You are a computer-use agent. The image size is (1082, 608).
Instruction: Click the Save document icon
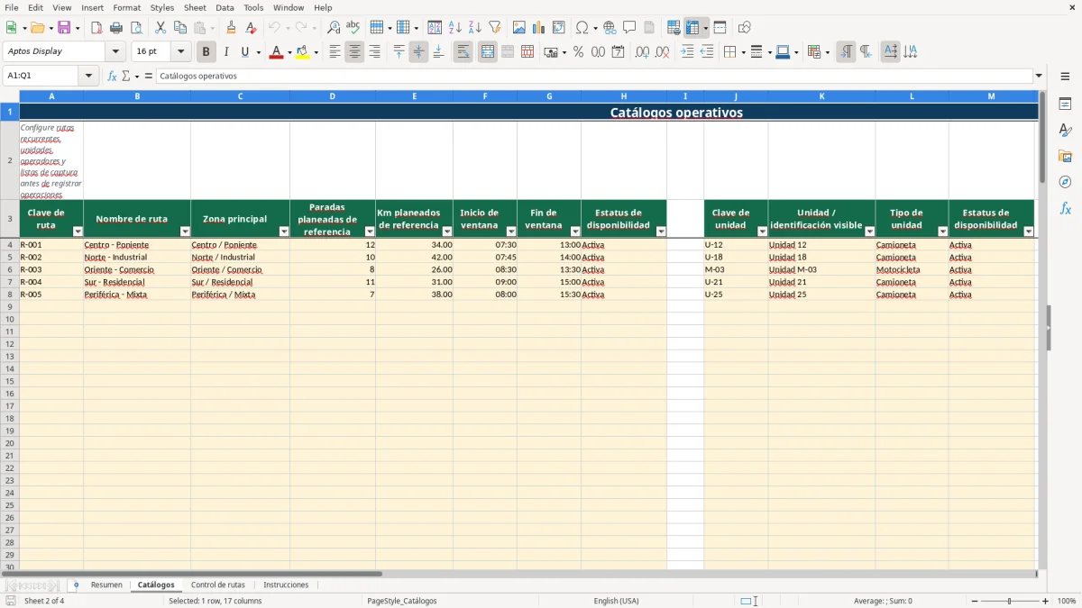click(x=64, y=28)
